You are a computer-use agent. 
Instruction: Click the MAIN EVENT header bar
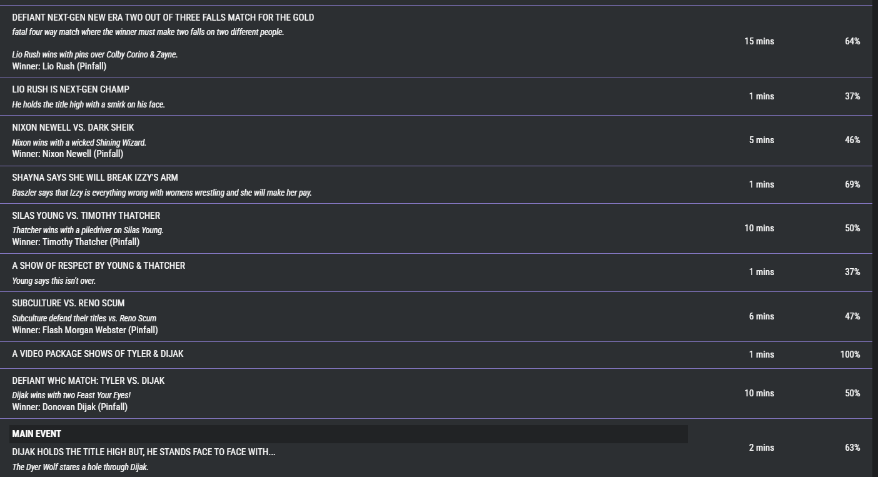[348, 434]
